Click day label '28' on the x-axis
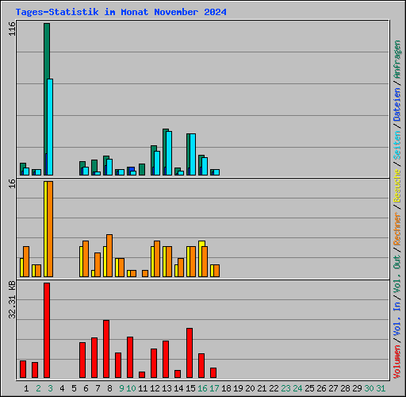This screenshot has width=406, height=397. (x=345, y=388)
